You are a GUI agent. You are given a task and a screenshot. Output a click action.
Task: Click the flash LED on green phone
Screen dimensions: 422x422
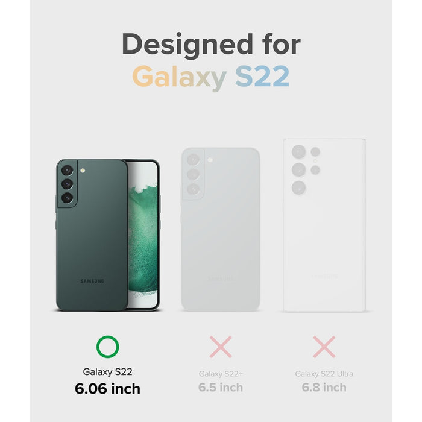83,171
